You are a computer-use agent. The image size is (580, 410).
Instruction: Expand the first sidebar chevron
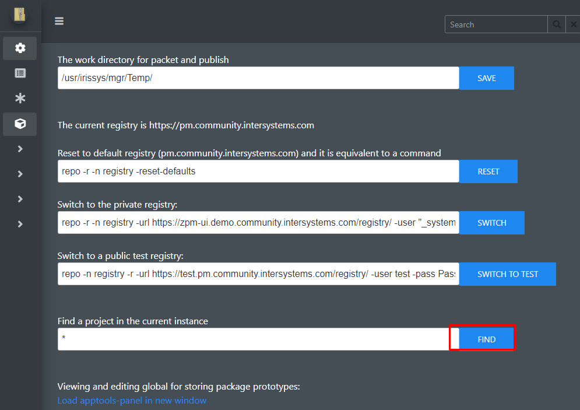20,149
